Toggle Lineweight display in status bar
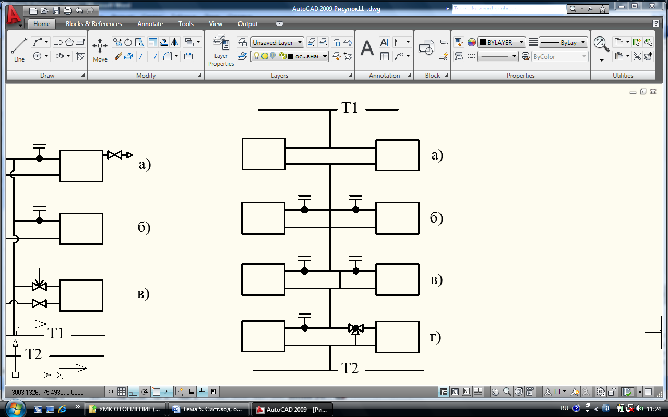The width and height of the screenshot is (668, 417). coord(202,391)
